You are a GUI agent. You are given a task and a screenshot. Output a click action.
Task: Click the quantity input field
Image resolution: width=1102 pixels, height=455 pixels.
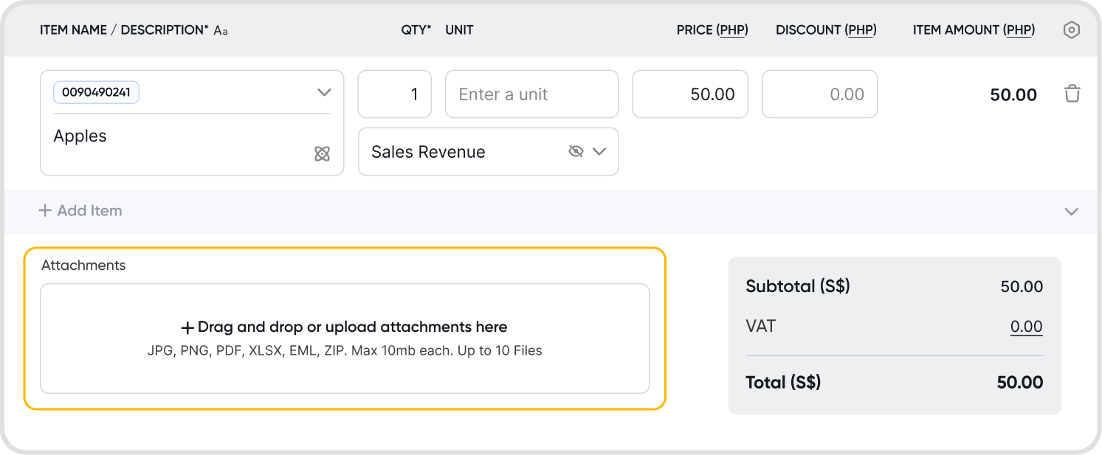tap(395, 94)
